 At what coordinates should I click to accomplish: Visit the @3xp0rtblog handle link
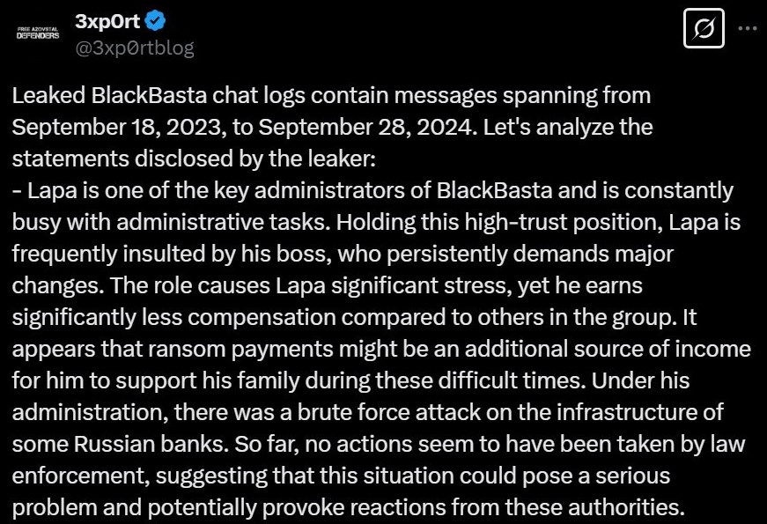[x=135, y=48]
